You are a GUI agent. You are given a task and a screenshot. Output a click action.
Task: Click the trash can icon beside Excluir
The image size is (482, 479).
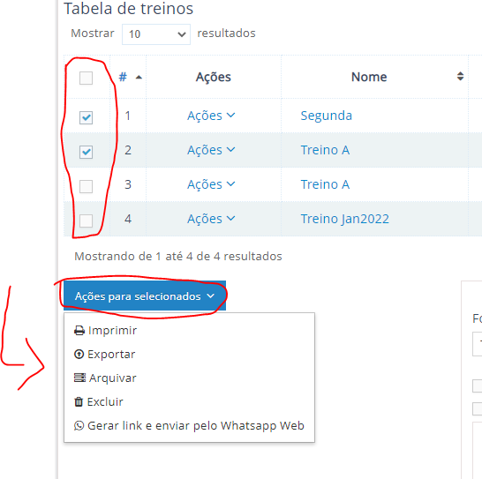click(79, 401)
